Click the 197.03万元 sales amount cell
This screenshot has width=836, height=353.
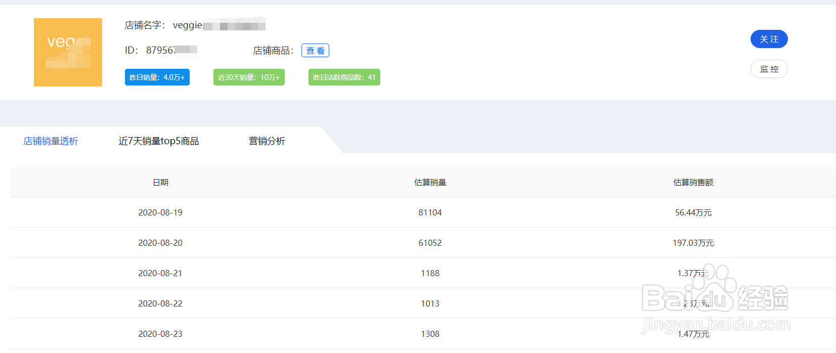point(693,243)
